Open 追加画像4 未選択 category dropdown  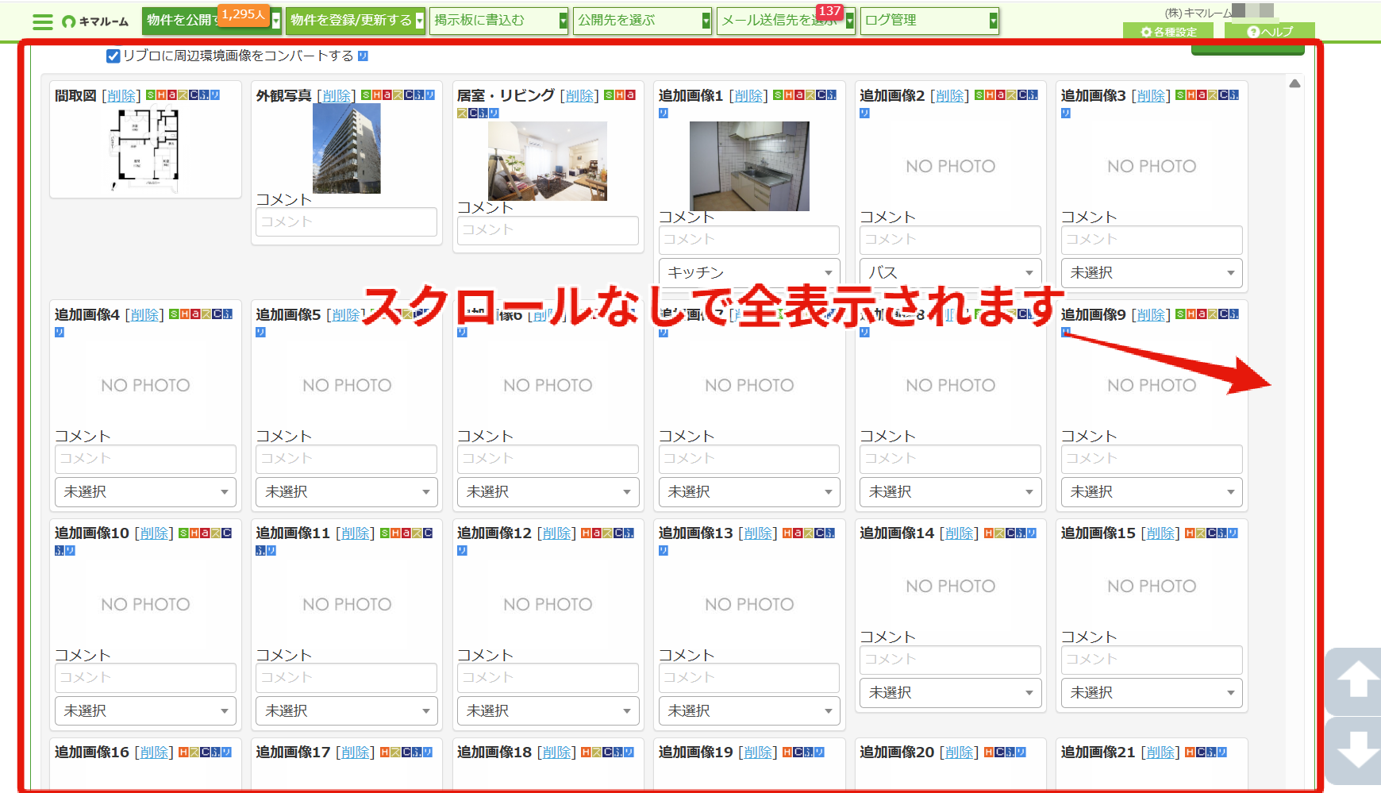coord(145,491)
